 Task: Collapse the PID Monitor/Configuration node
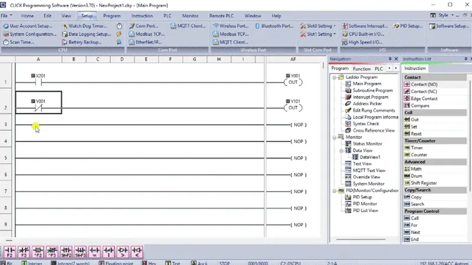[x=334, y=190]
